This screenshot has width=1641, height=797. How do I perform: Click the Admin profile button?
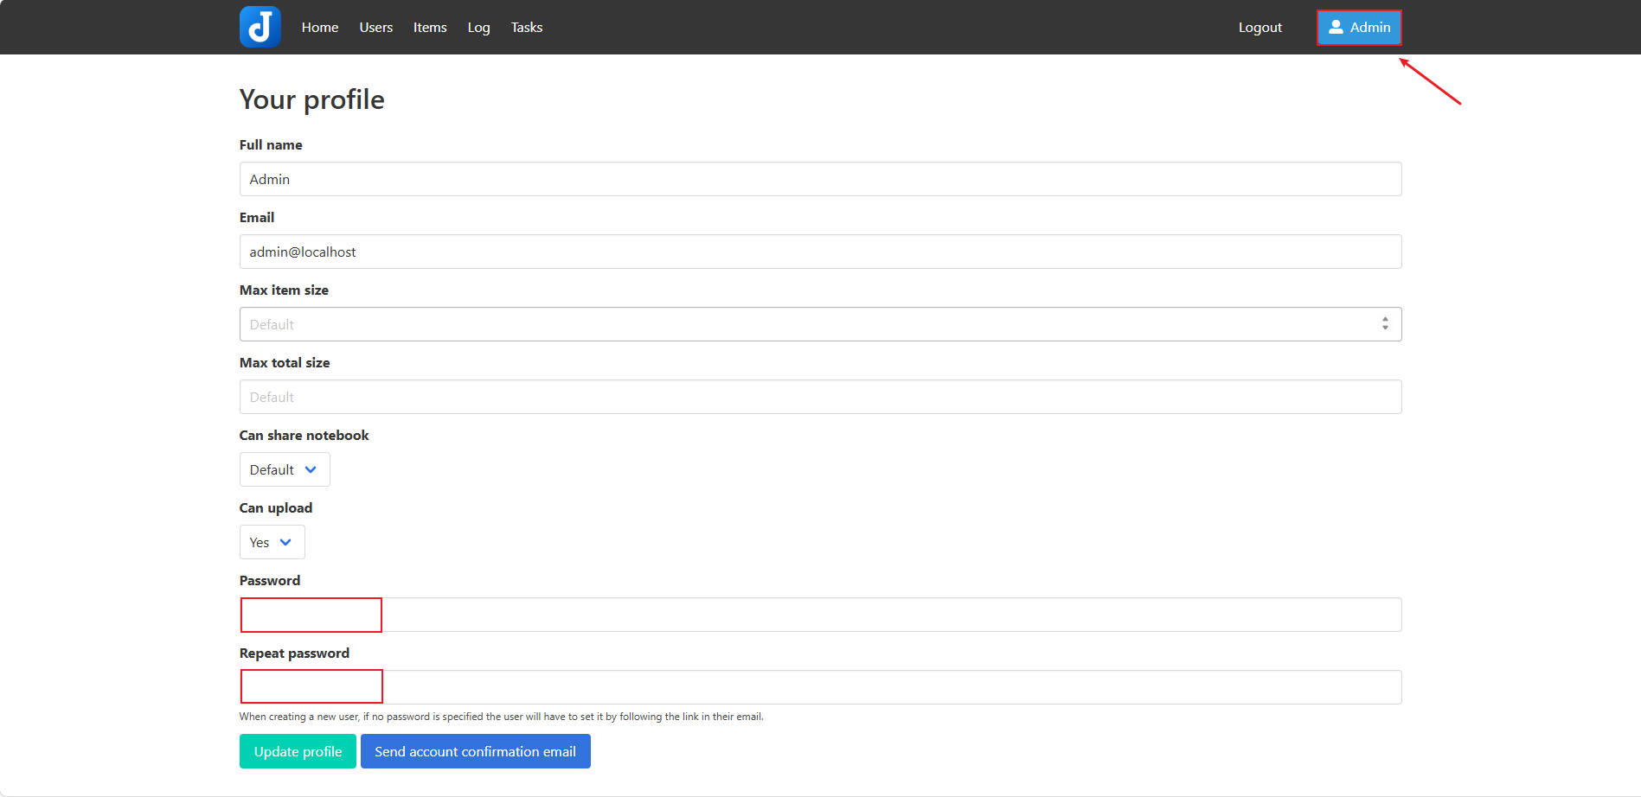[1358, 27]
